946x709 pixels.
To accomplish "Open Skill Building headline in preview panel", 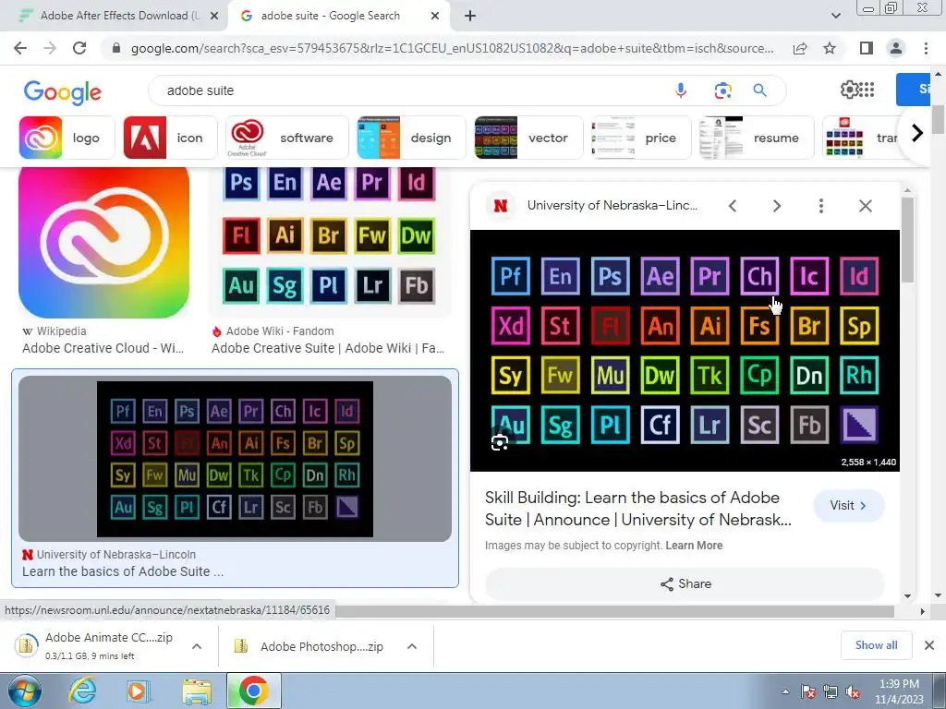I will 637,509.
